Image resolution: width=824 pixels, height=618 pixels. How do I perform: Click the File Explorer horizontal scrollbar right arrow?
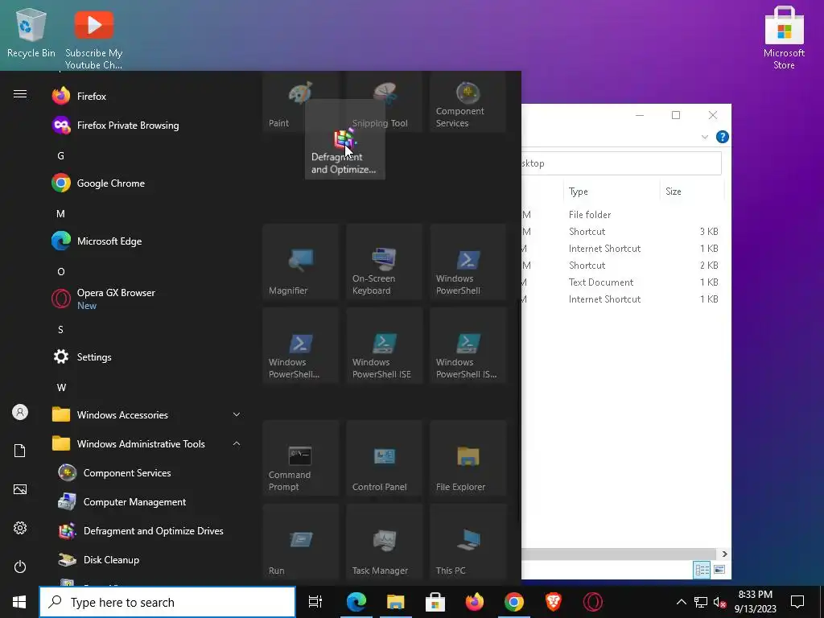click(725, 554)
